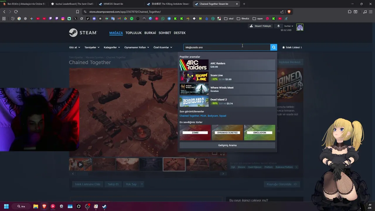
Task: Open a new browser tab with plus
Action: pyautogui.click(x=244, y=4)
